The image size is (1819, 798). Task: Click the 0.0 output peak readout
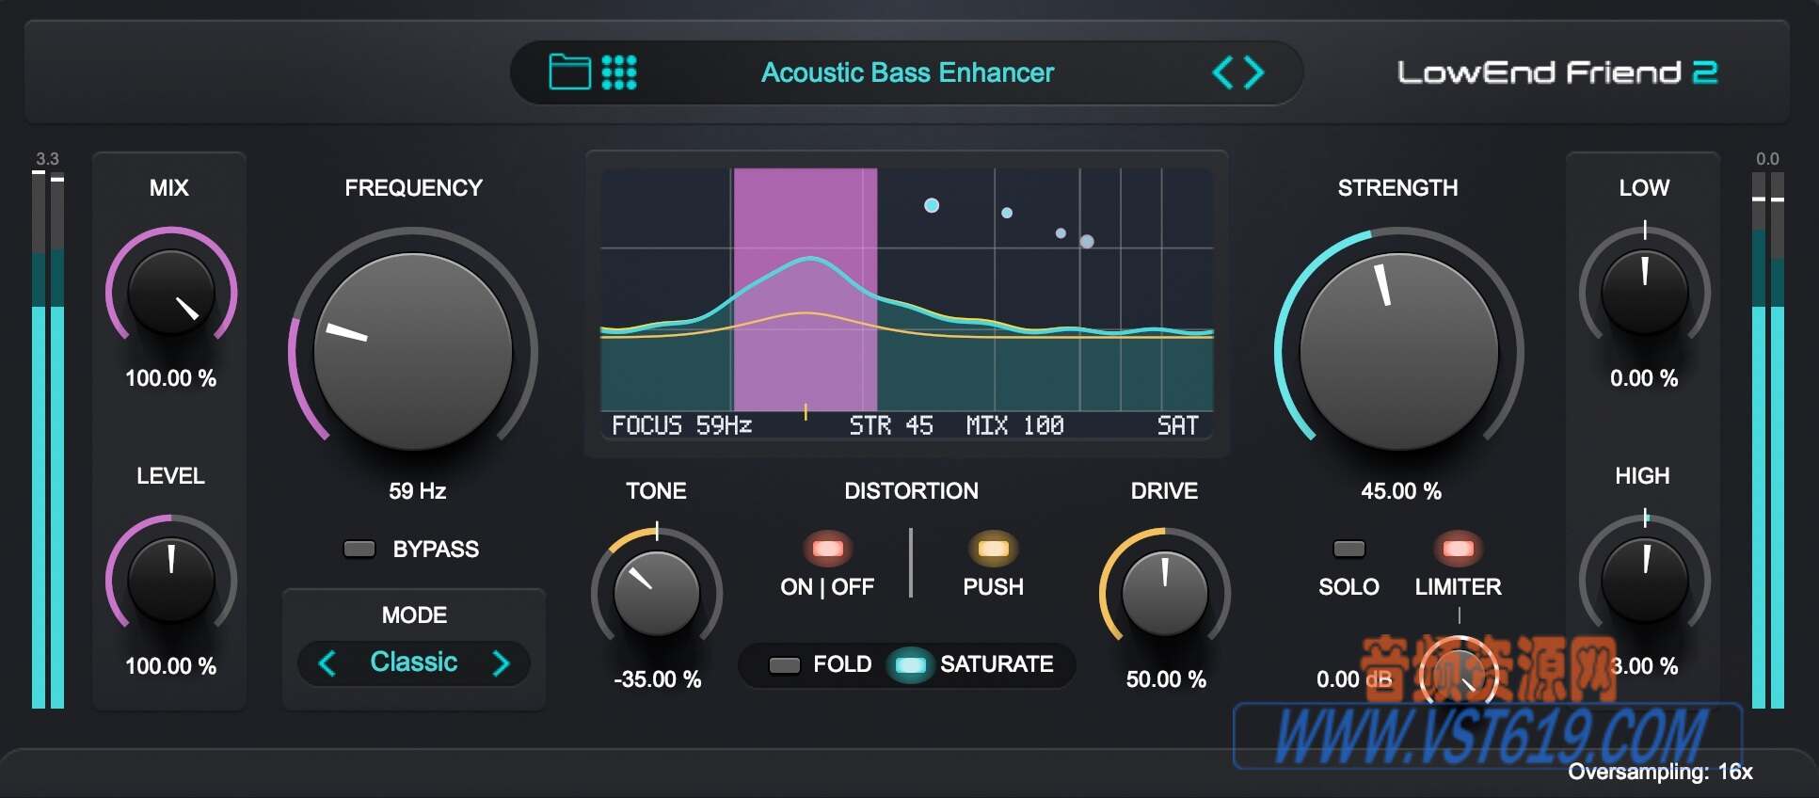(x=1768, y=159)
